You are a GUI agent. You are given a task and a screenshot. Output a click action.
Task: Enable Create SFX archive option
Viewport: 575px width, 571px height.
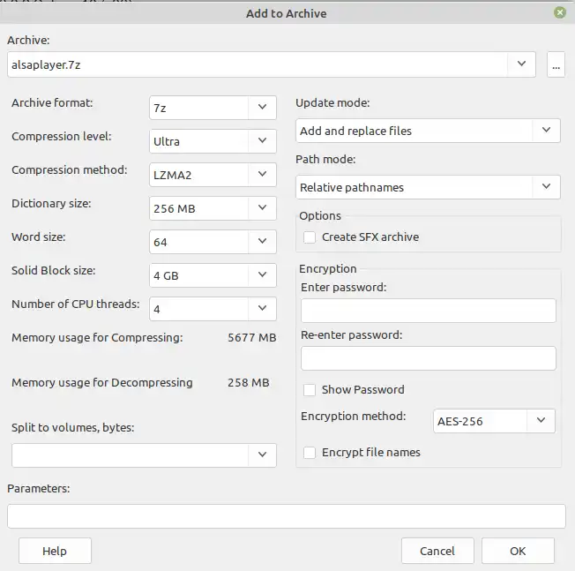[310, 237]
